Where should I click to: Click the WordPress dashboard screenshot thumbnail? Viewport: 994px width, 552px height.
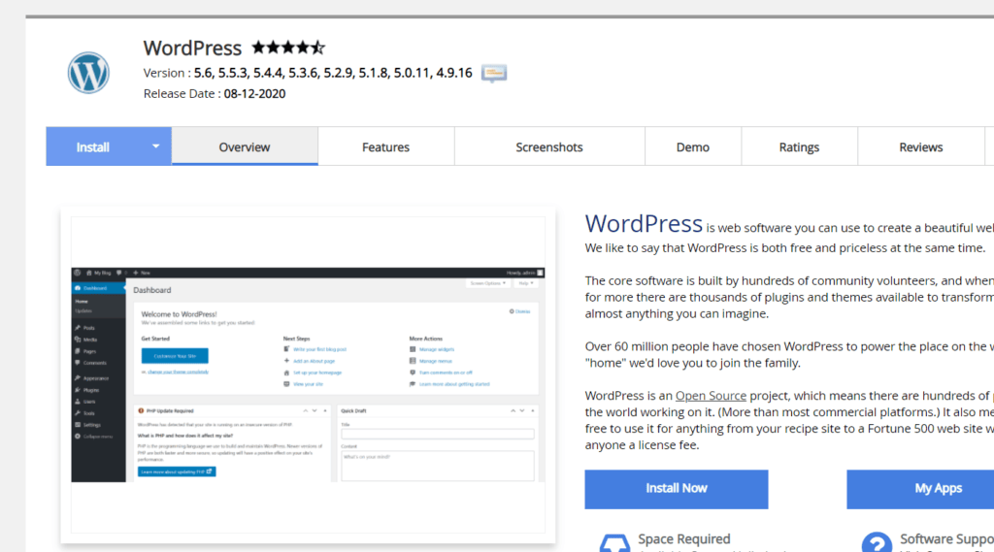308,374
